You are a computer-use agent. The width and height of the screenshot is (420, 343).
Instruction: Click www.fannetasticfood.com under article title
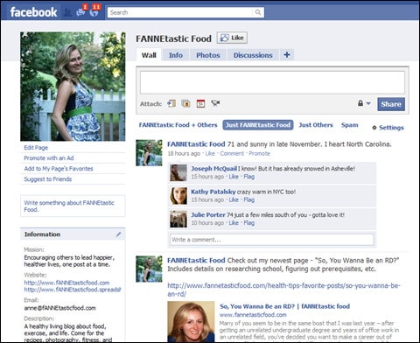253,315
